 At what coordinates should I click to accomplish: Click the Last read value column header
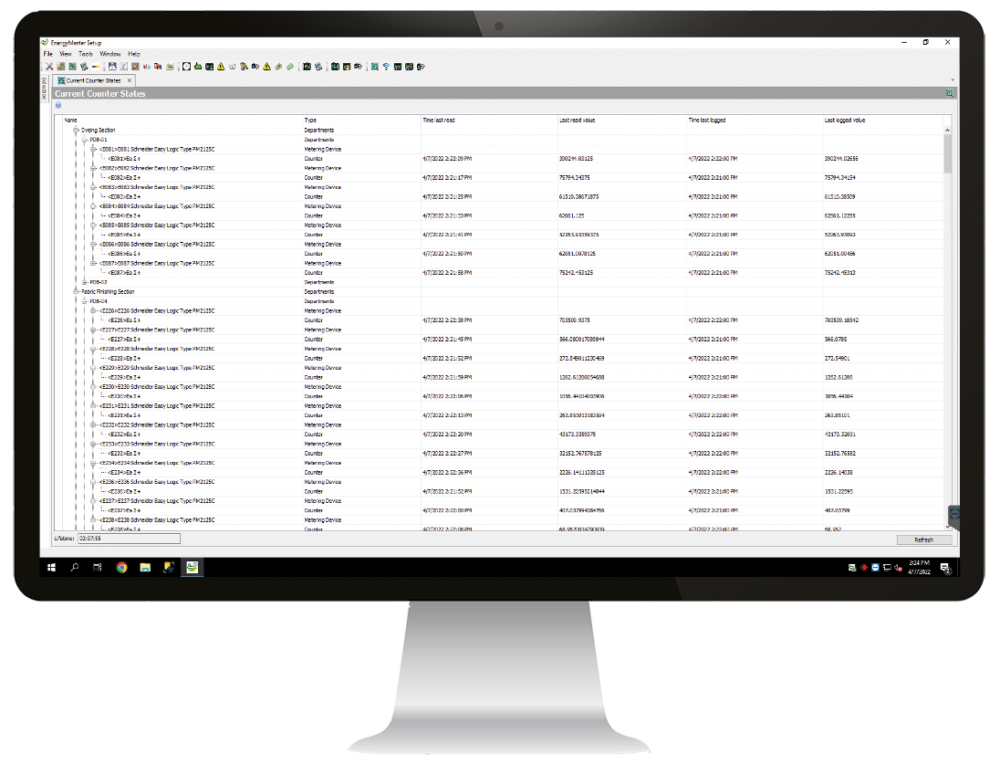(577, 121)
